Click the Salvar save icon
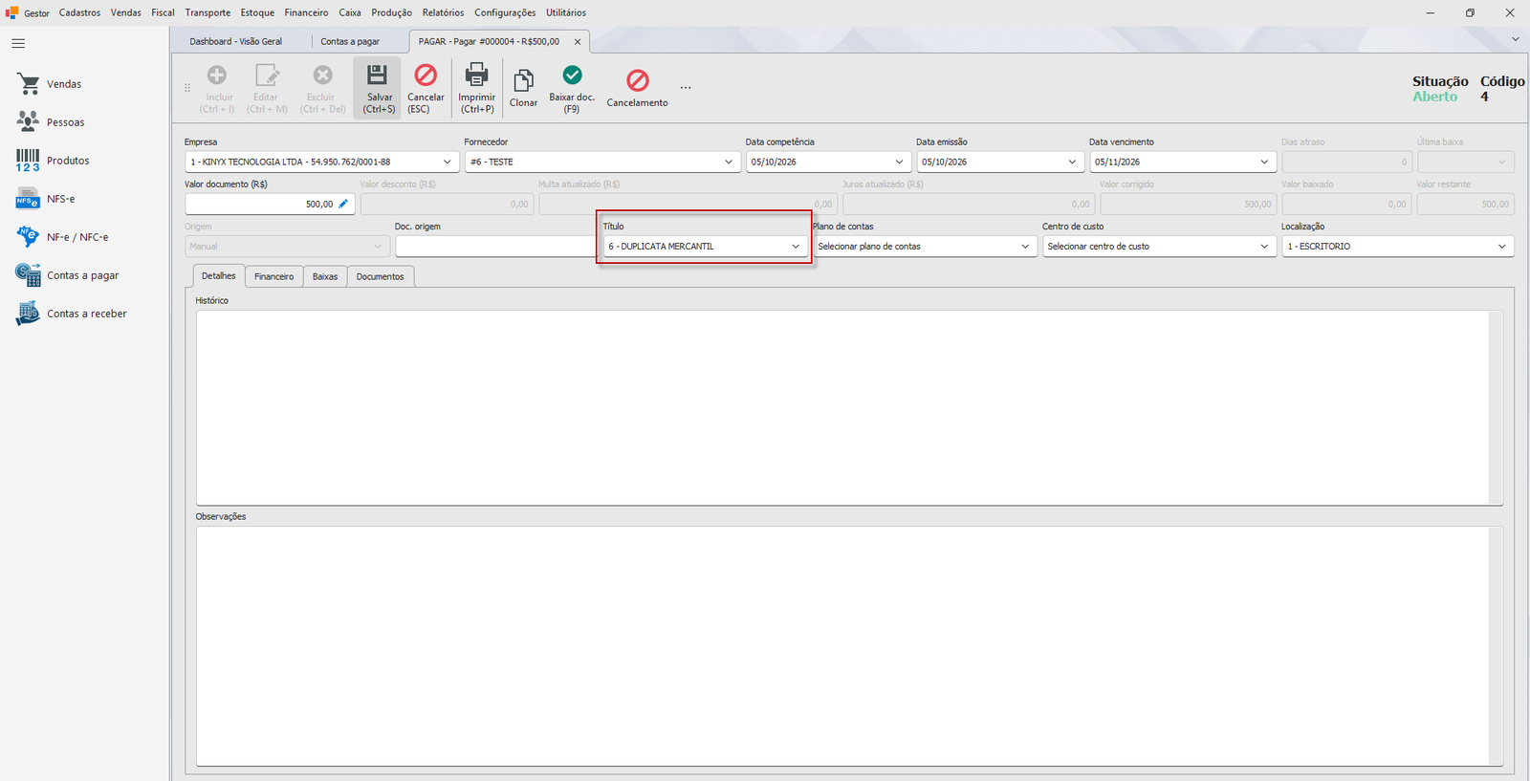This screenshot has width=1530, height=781. click(378, 75)
